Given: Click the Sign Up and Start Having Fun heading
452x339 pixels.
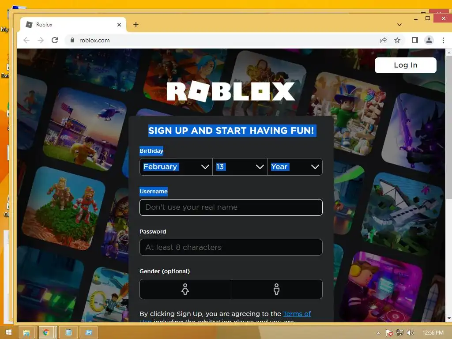Looking at the screenshot, I should click(231, 131).
